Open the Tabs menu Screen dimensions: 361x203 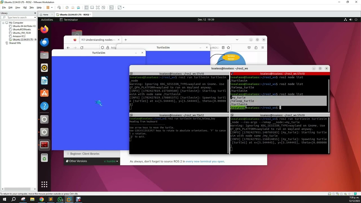point(32,8)
